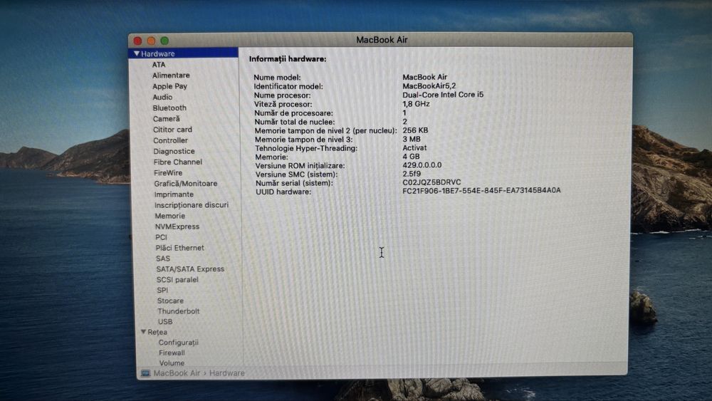Open Alimentare in the sidebar

pos(171,75)
